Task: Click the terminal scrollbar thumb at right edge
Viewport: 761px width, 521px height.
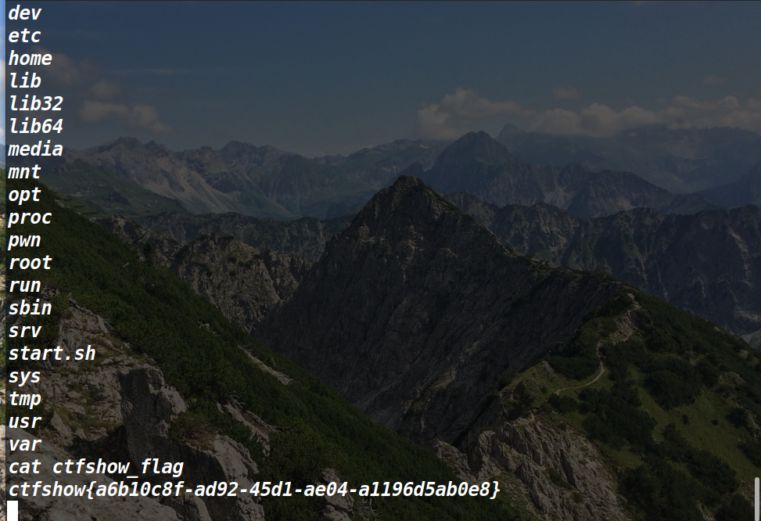Action: [757, 499]
